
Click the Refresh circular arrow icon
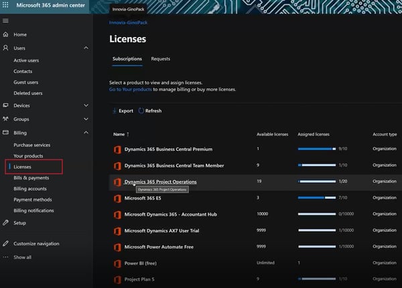(x=141, y=111)
